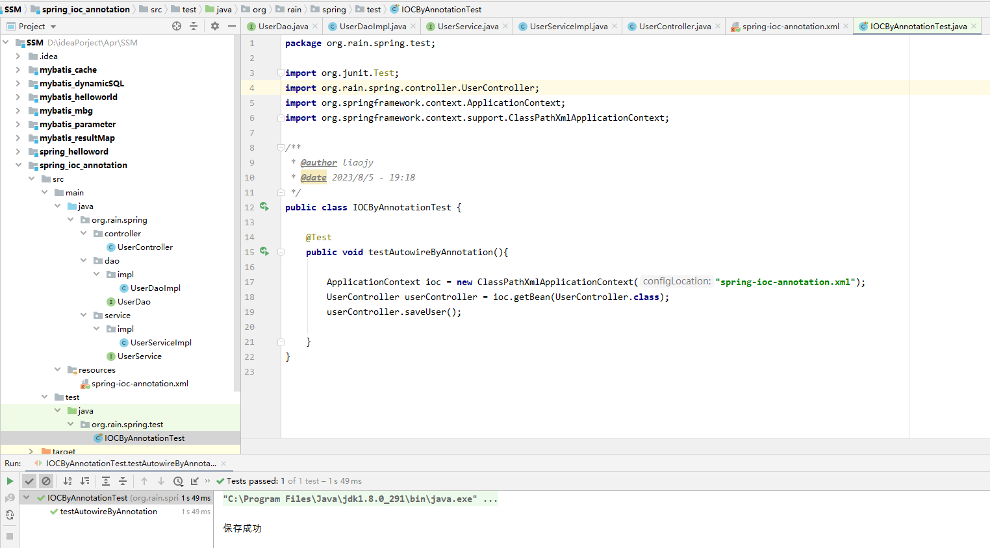Select testAutowireByAnnotation test result
The width and height of the screenshot is (990, 548).
click(x=108, y=512)
